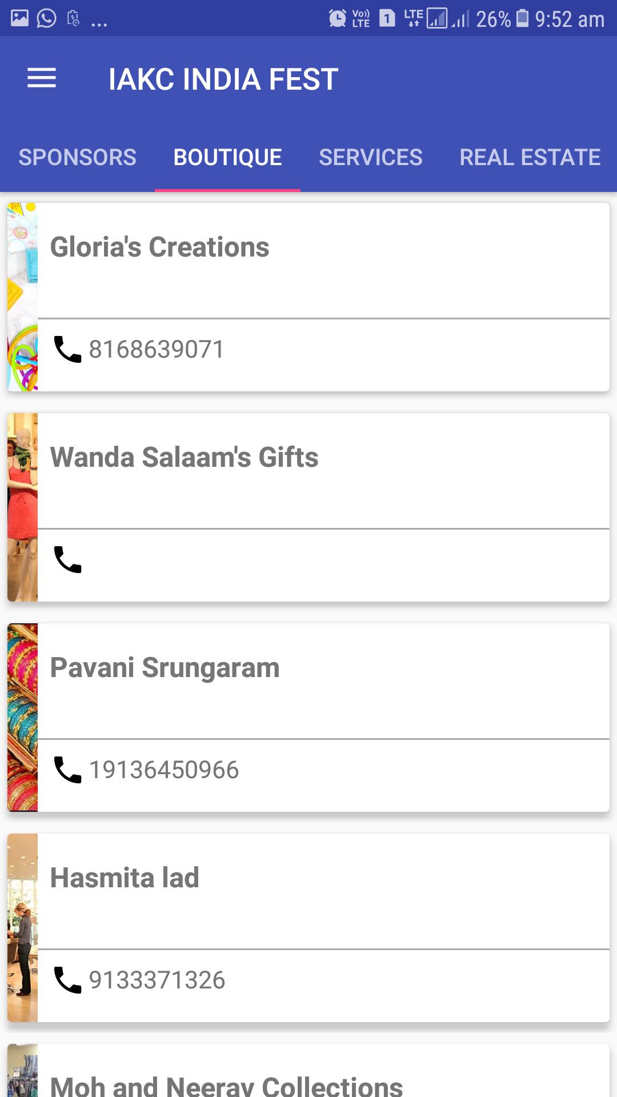The height and width of the screenshot is (1097, 617).
Task: Tap phone icon for Pavani Srungaram
Action: pos(67,770)
